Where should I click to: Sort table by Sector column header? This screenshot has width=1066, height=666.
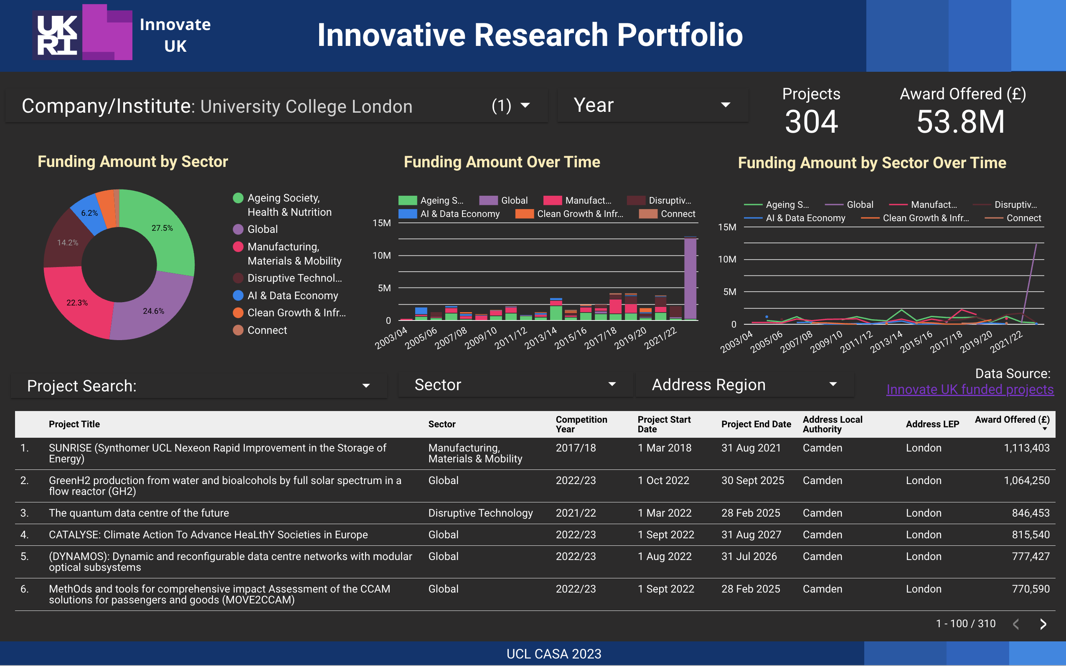pos(442,424)
